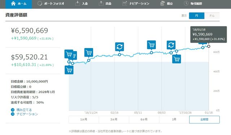Click shopping cart marker near 16/11/24
231x135 pixels.
click(89, 52)
